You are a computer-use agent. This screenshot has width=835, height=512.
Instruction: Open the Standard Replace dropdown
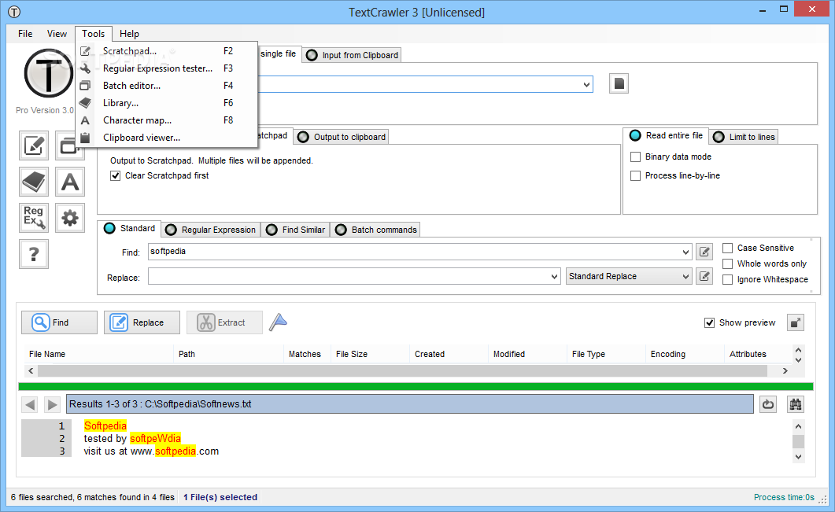pos(628,276)
